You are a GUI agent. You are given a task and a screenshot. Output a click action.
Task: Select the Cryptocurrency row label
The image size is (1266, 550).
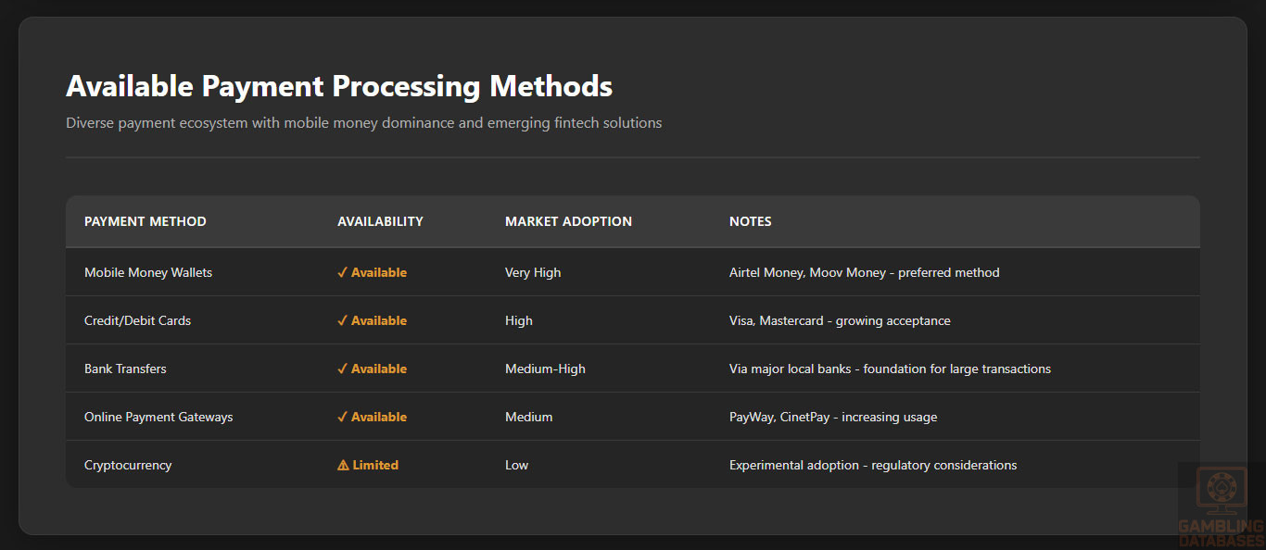coord(128,465)
